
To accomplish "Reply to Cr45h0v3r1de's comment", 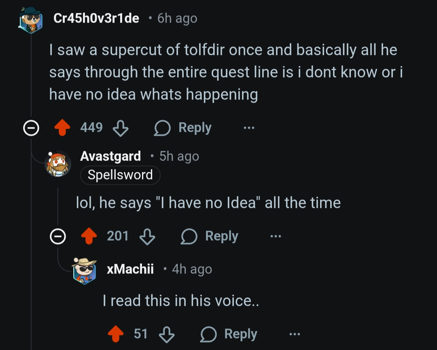I will 183,128.
